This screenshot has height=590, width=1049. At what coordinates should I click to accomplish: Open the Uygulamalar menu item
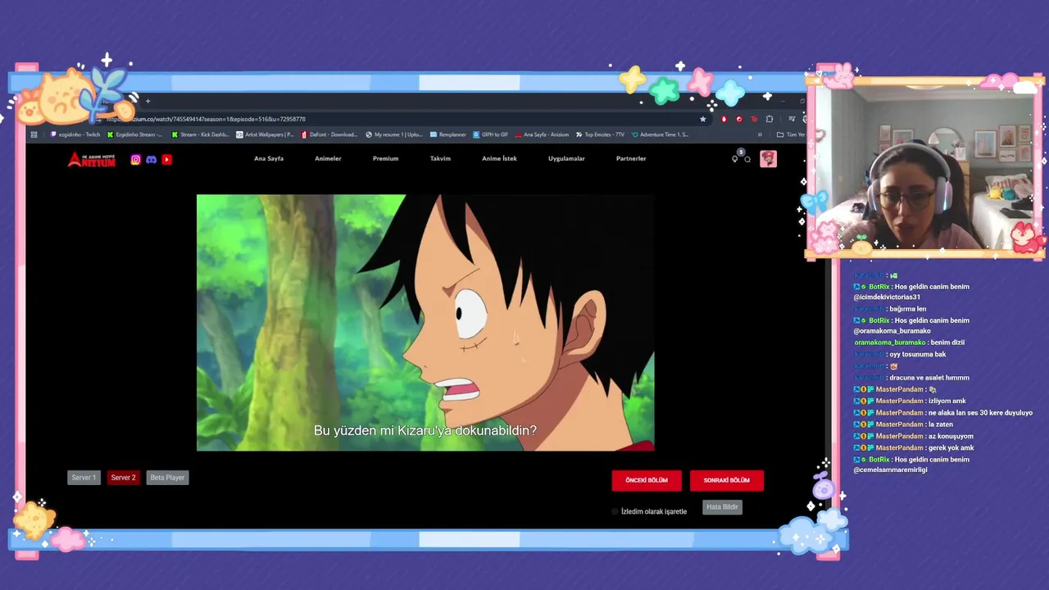pyautogui.click(x=566, y=159)
